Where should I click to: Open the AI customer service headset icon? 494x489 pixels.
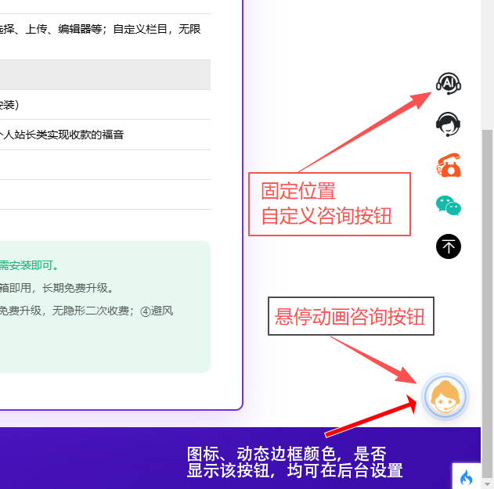click(449, 84)
